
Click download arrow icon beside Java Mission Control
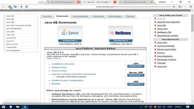(155, 36)
